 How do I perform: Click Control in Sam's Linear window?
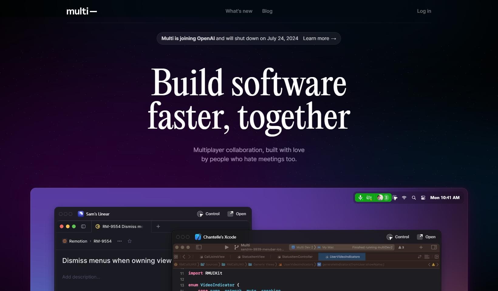pos(208,214)
